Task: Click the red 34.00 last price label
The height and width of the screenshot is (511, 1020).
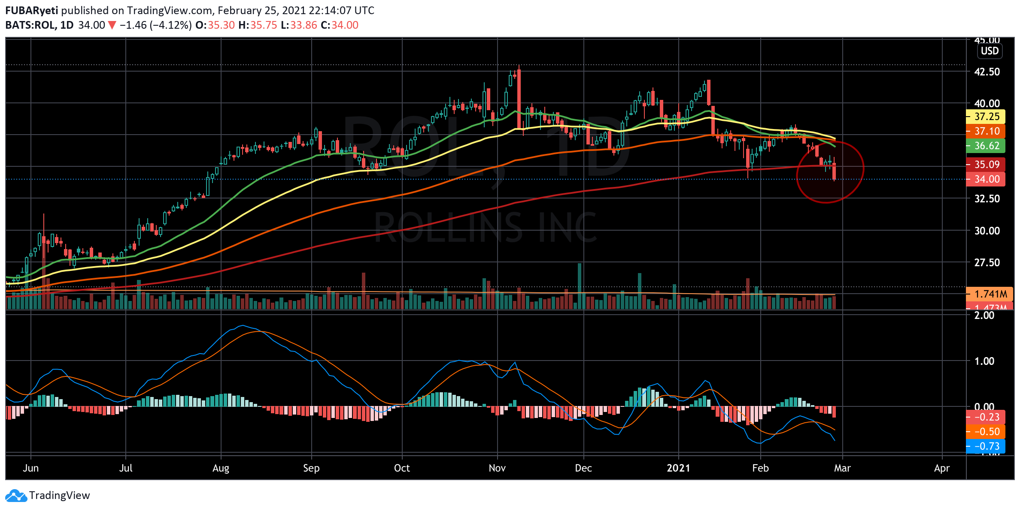Action: [x=986, y=179]
